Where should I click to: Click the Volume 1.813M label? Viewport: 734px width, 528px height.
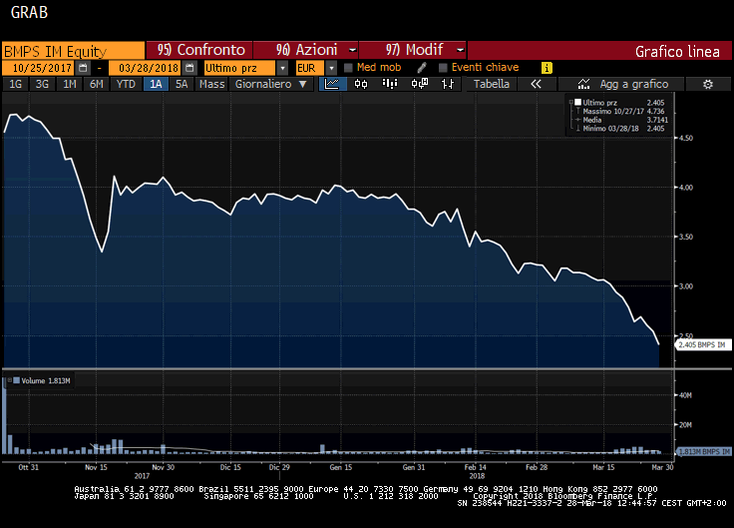pyautogui.click(x=46, y=380)
